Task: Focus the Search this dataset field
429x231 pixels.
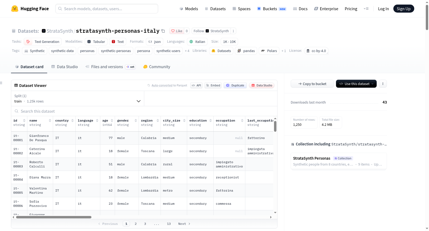Action: 144,111
